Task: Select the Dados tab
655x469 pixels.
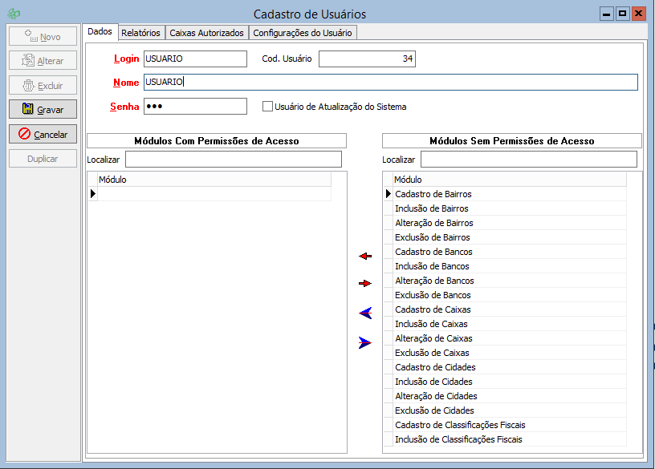Action: [x=100, y=32]
